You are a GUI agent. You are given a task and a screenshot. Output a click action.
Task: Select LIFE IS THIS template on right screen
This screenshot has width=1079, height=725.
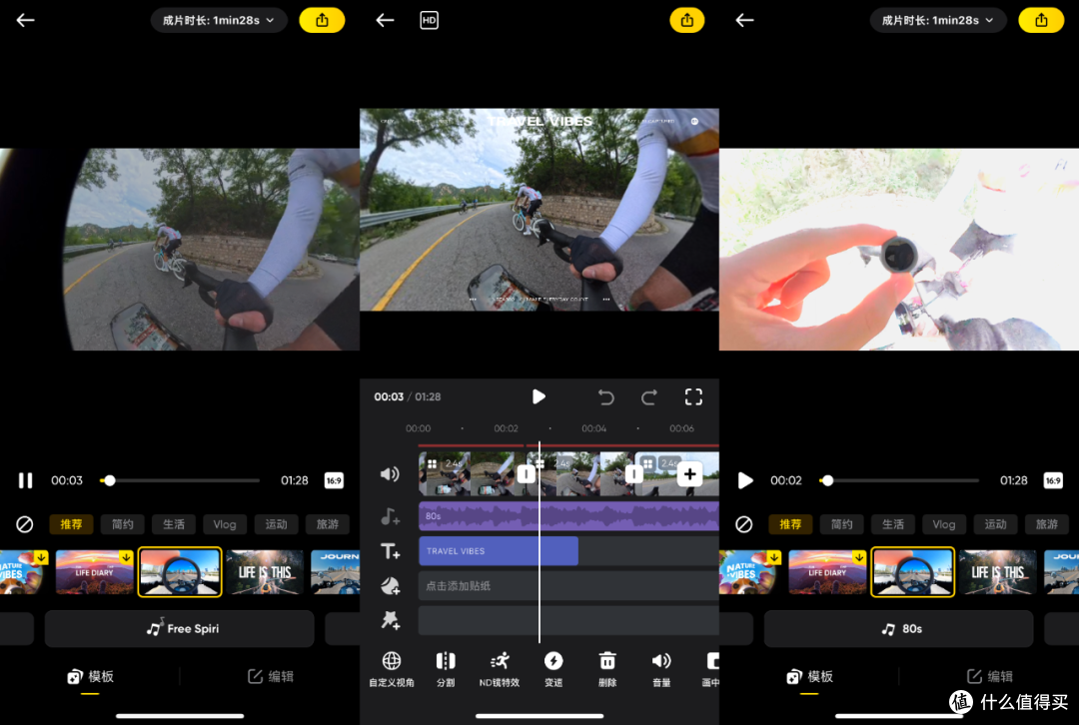tap(997, 571)
